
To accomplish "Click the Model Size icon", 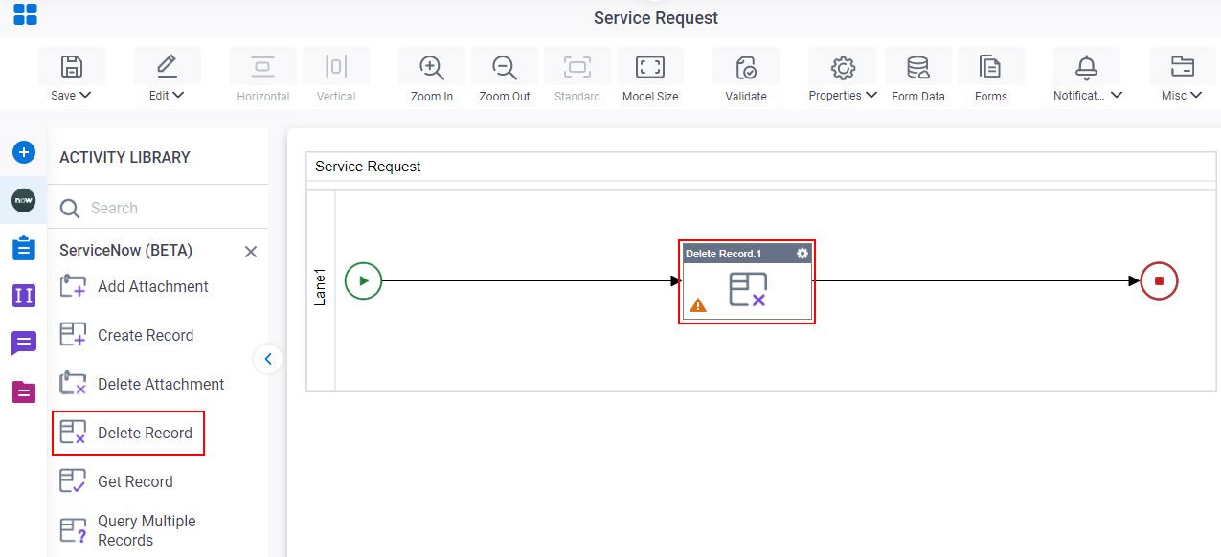I will click(650, 66).
